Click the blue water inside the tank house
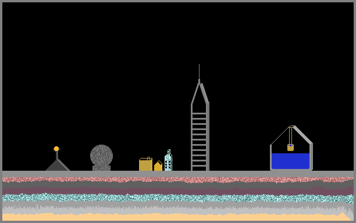Image resolution: width=356 pixels, height=223 pixels. [291, 161]
